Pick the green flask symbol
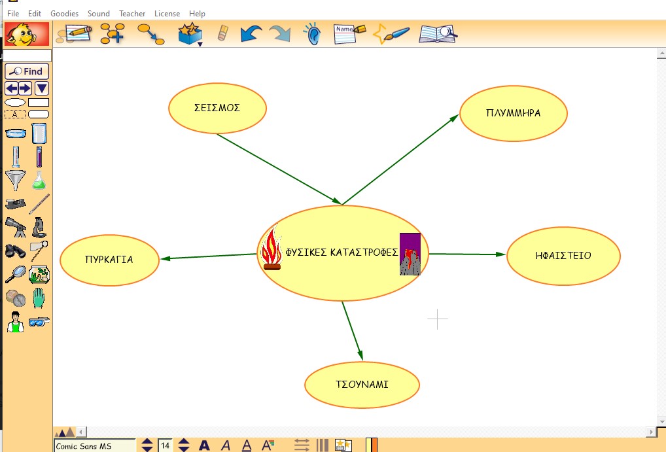Viewport: 666px width, 452px height. [x=39, y=180]
